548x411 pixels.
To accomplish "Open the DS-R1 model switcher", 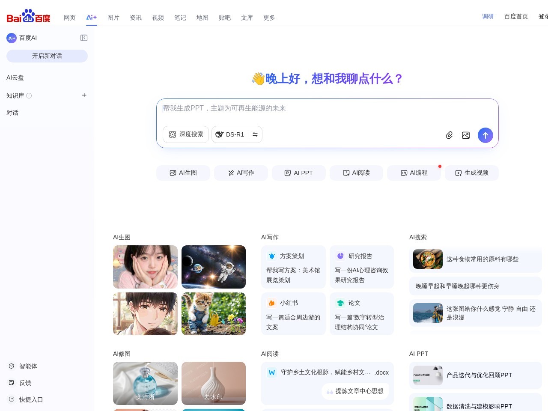I will coord(237,134).
